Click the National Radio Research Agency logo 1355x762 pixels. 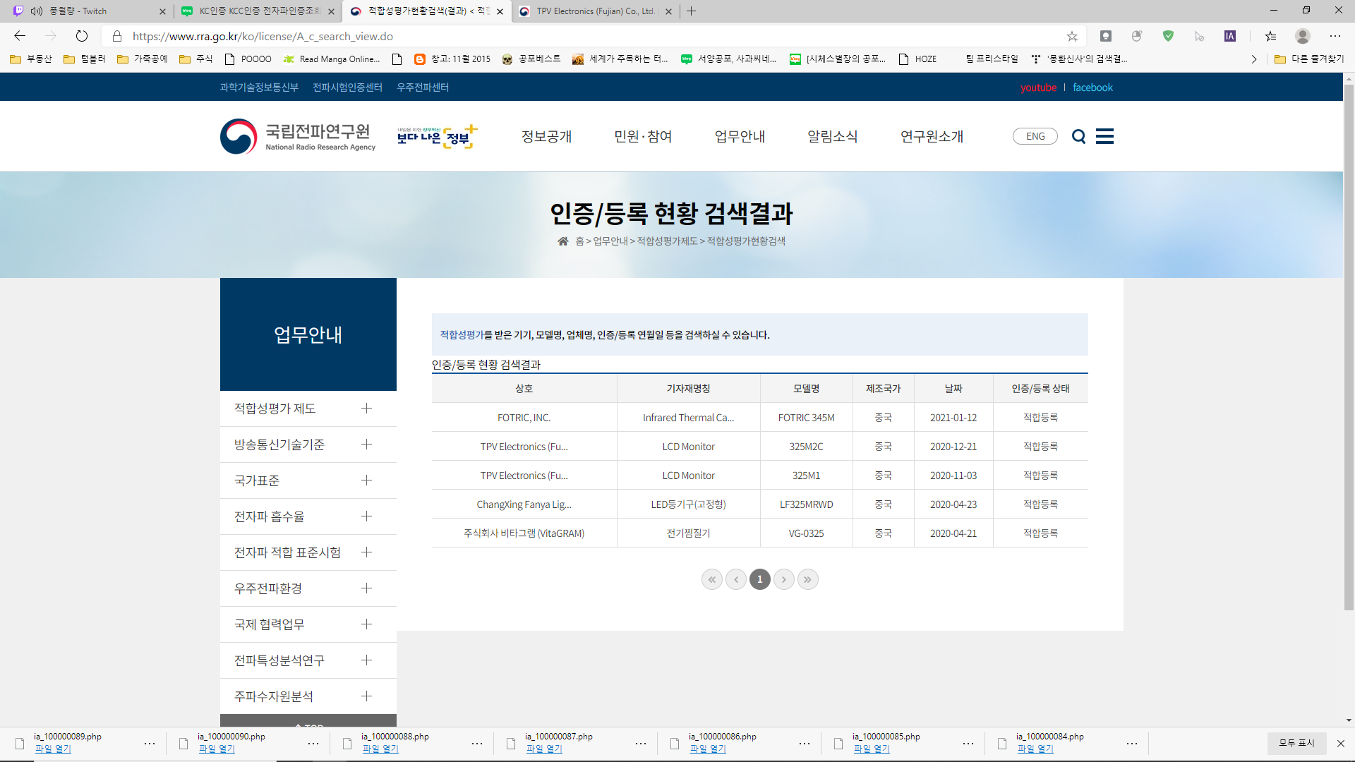(x=298, y=136)
